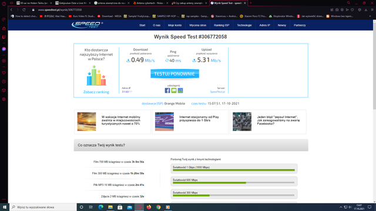Share result via green chat message icon
Image resolution: width=376 pixels, height=211 pixels.
point(174,90)
